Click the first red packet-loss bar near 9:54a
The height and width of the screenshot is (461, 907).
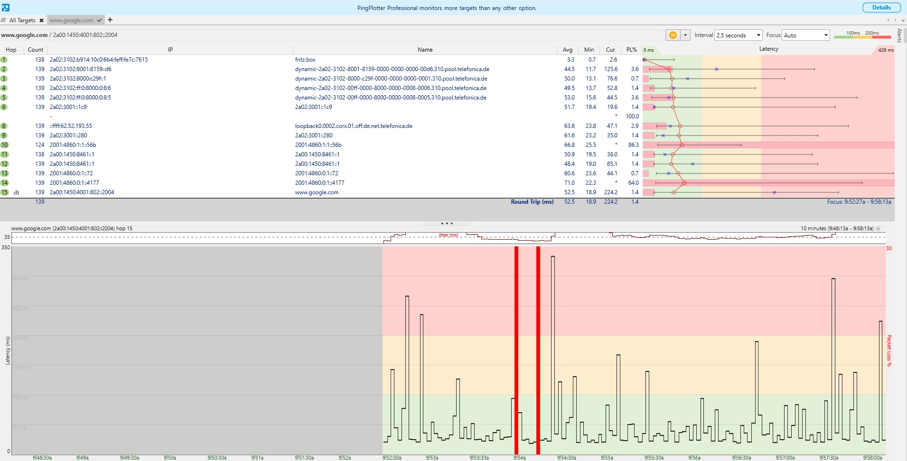point(516,350)
